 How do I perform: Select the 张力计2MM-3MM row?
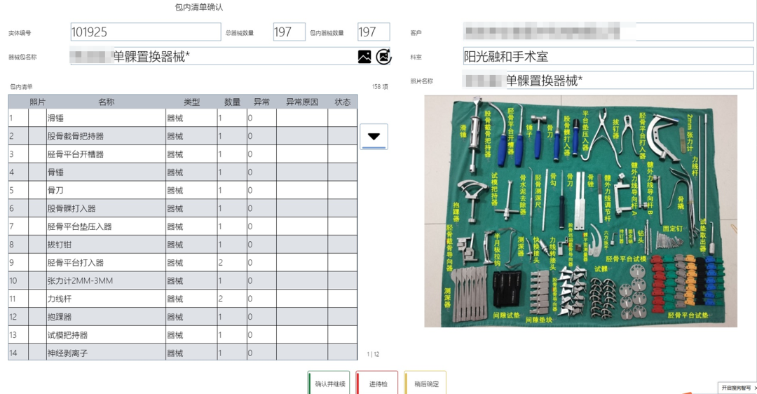pyautogui.click(x=183, y=281)
